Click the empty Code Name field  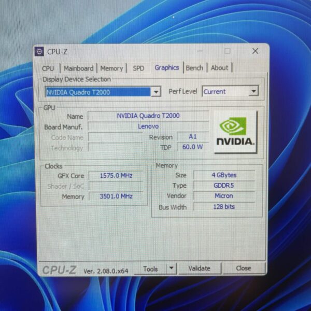[x=116, y=137]
